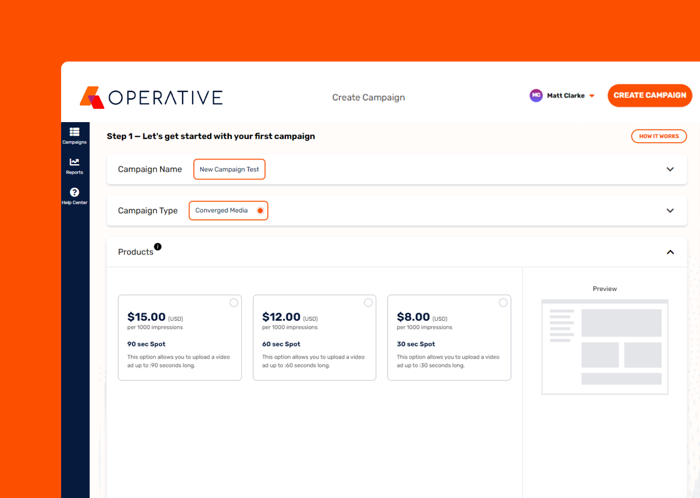The image size is (700, 498).
Task: Select the $8.00 30 sec Spot radio button
Action: [x=503, y=302]
